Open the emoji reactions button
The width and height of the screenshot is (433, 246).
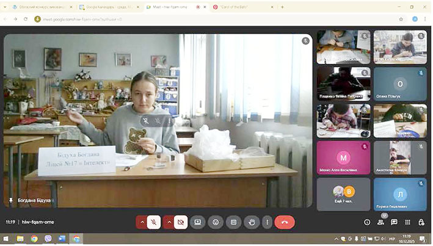(215, 222)
